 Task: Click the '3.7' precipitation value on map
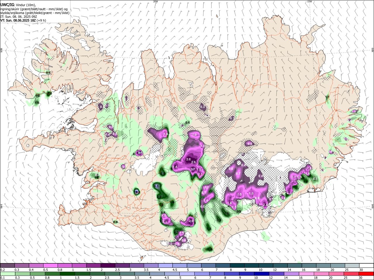(x=193, y=169)
